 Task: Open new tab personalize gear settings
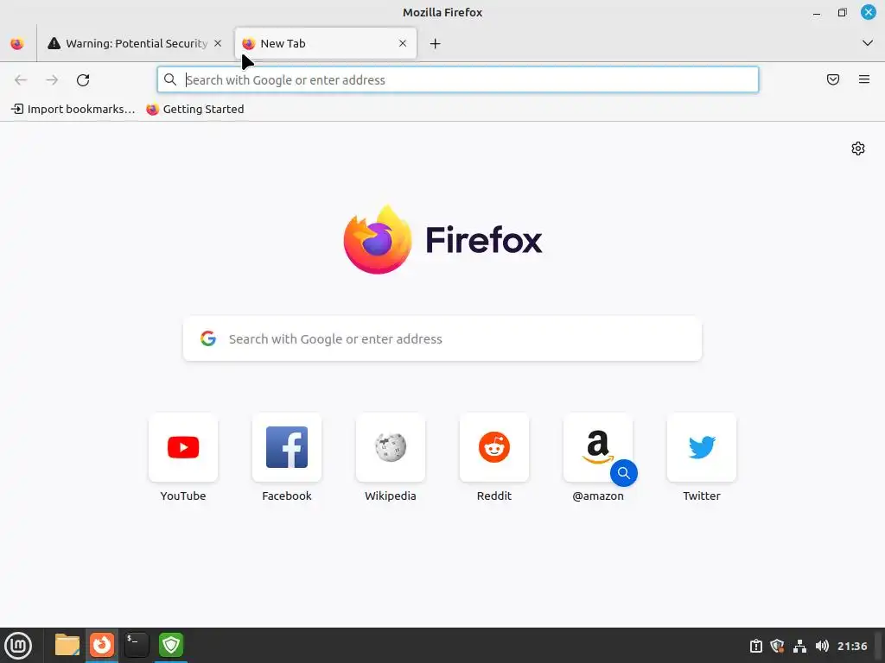click(858, 148)
